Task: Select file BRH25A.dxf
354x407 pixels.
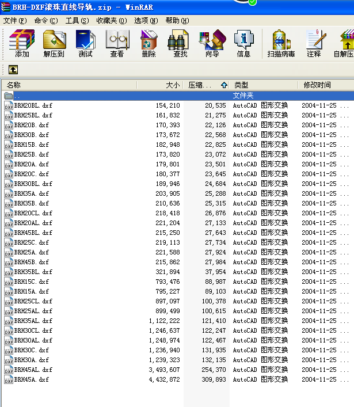Action: coord(32,252)
